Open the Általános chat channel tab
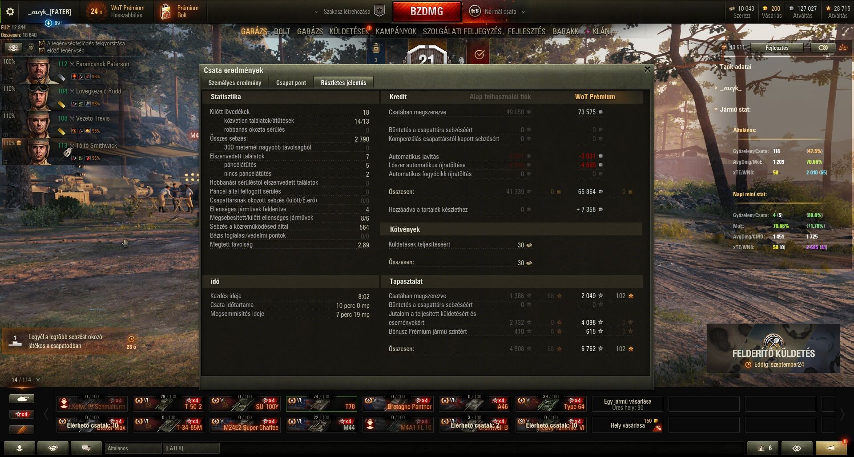Image resolution: width=854 pixels, height=457 pixels. [x=133, y=448]
